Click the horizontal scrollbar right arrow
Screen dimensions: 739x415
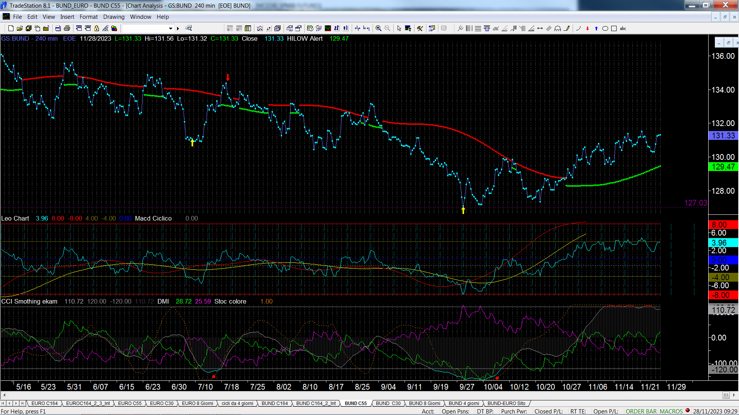[x=734, y=395]
